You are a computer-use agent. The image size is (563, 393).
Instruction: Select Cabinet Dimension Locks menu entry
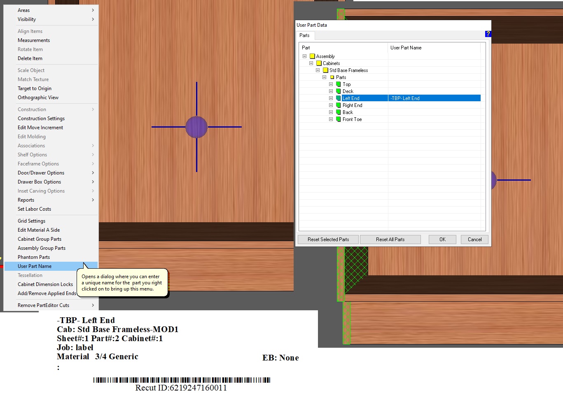tap(45, 284)
